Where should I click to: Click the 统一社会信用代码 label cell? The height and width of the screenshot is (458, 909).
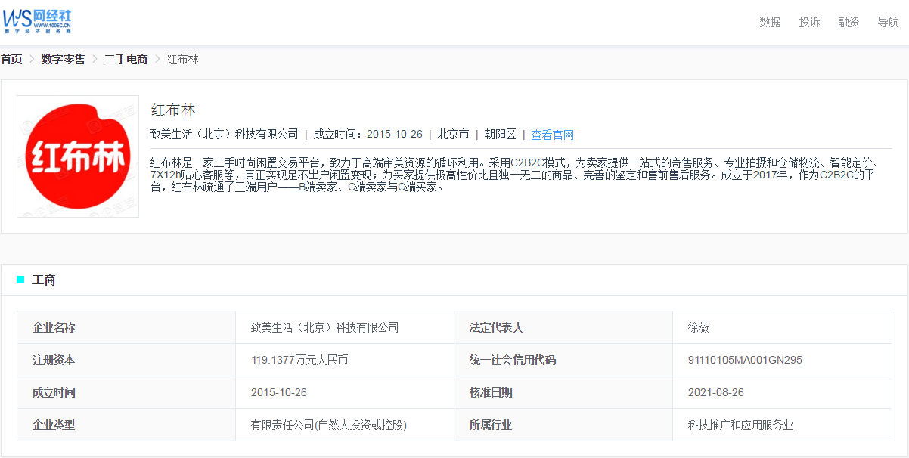click(x=563, y=360)
